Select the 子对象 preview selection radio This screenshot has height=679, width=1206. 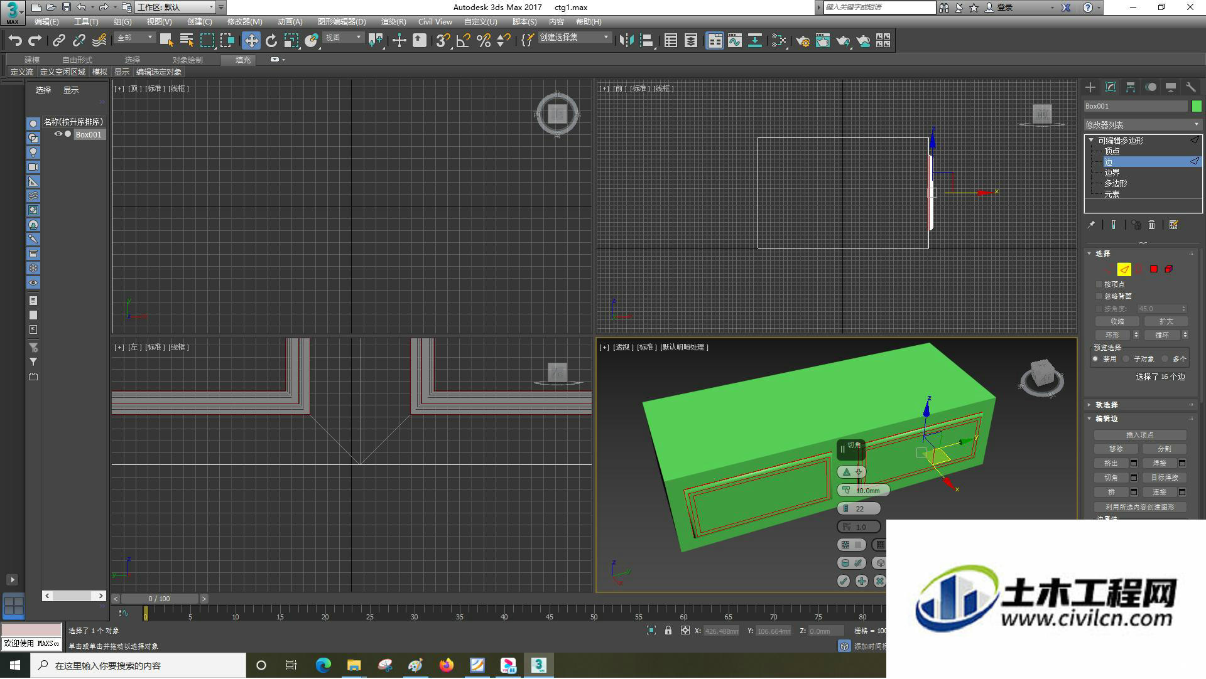(1126, 359)
